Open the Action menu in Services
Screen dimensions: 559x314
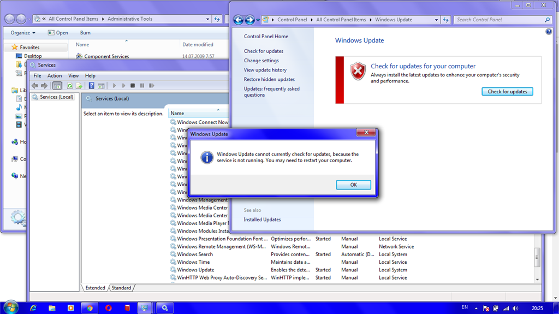(55, 76)
